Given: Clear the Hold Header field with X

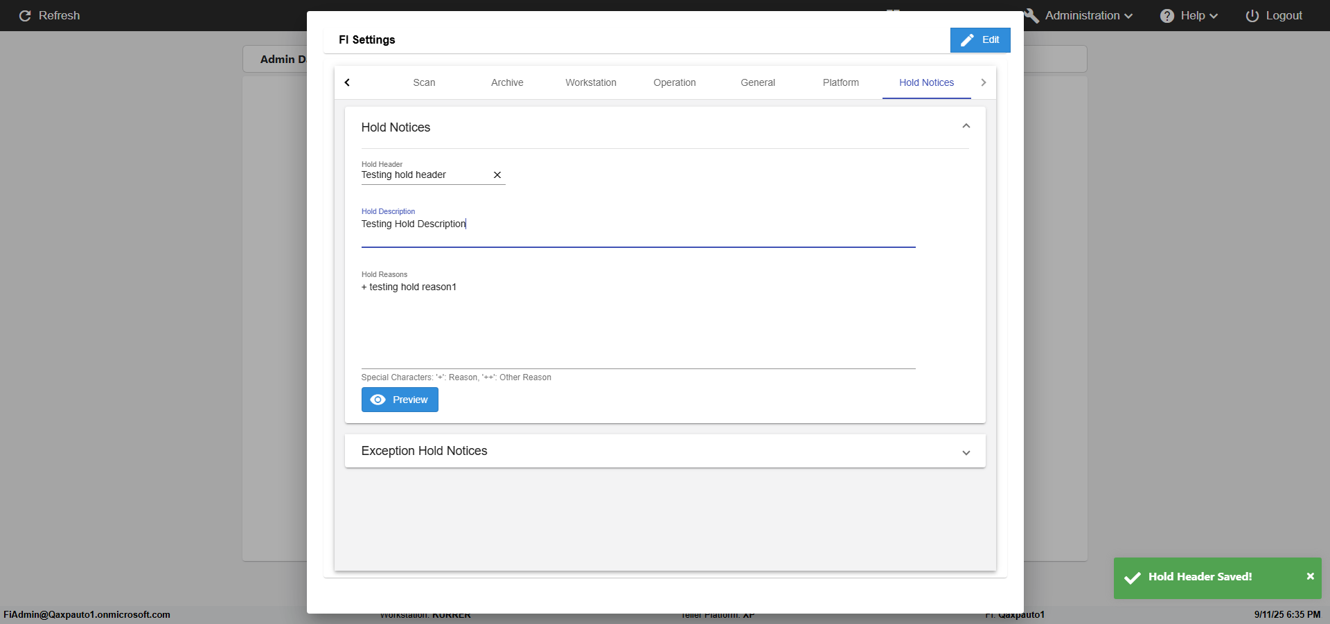Looking at the screenshot, I should click(x=497, y=175).
